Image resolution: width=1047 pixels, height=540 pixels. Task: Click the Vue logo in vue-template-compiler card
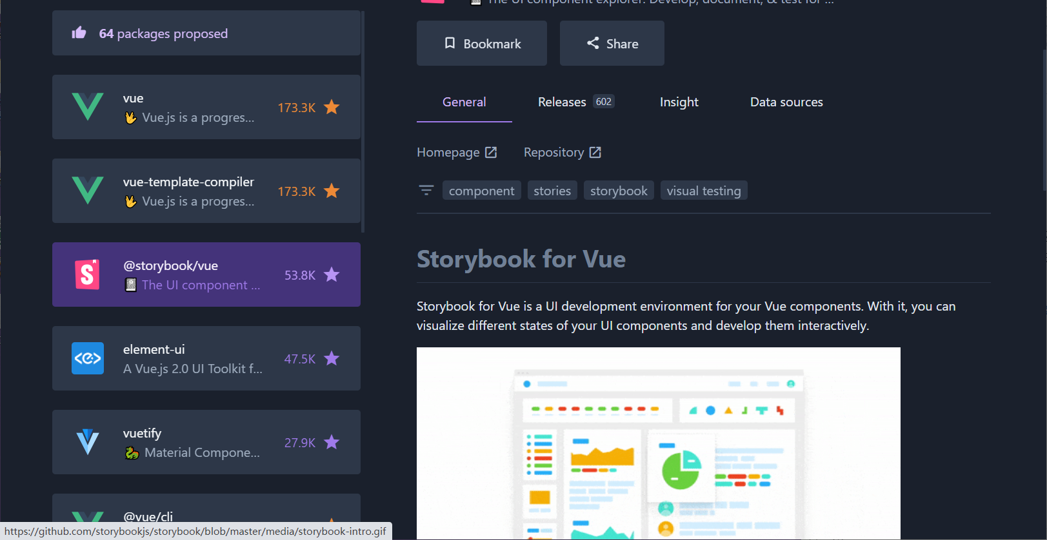coord(88,191)
